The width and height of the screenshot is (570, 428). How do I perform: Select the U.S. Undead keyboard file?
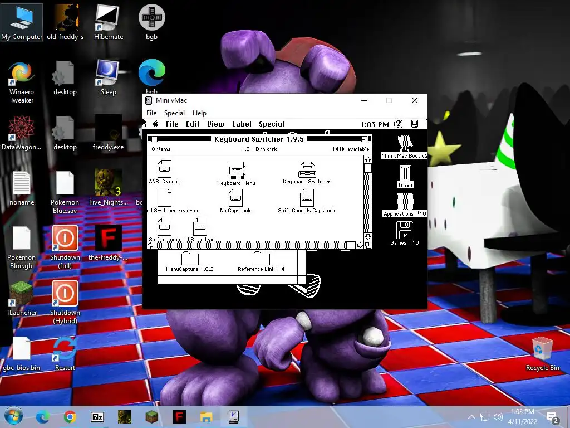[x=200, y=227]
